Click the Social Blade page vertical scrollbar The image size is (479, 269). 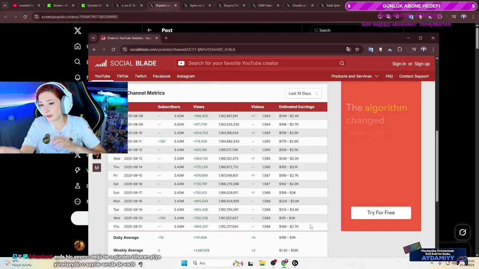point(437,166)
